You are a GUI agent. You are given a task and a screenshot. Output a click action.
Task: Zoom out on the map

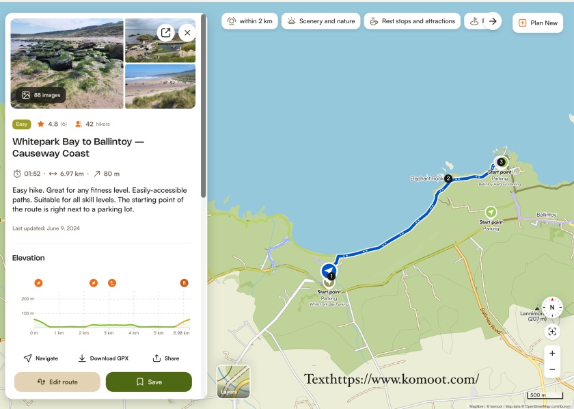point(552,370)
